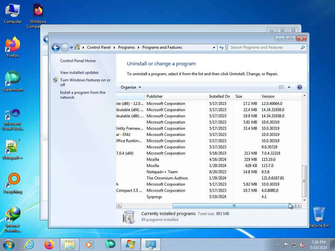Screen dimensions: 335x251
Task: Select The Chromium Authors program row
Action: pyautogui.click(x=209, y=178)
